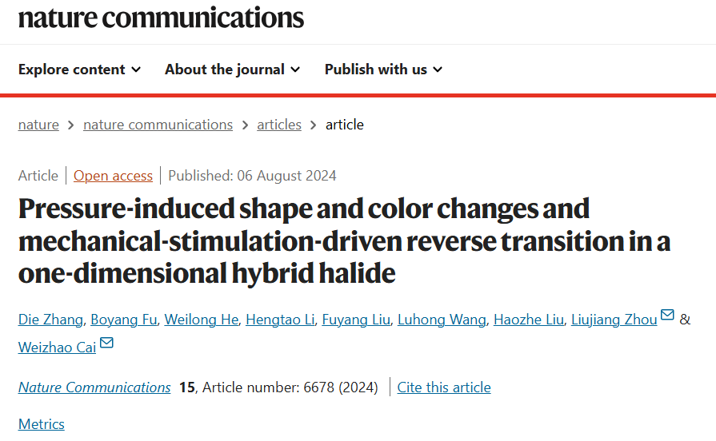The height and width of the screenshot is (441, 716).
Task: Click Cite this article link
Action: coord(444,387)
